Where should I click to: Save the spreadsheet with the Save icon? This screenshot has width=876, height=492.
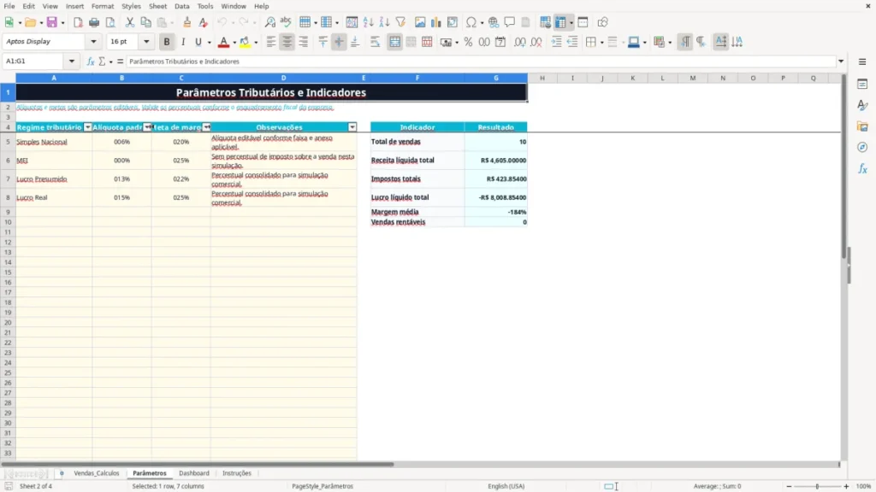(52, 22)
